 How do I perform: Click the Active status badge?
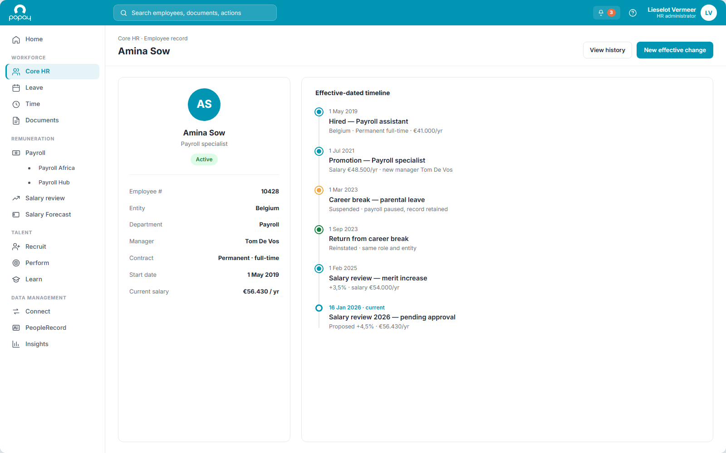point(204,159)
